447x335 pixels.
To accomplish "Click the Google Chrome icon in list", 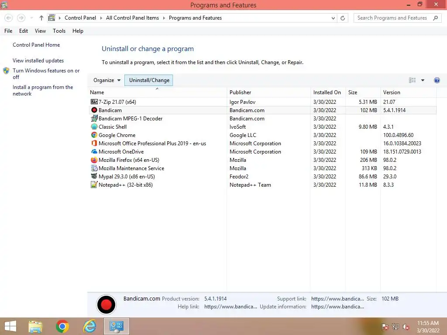I will [x=94, y=135].
